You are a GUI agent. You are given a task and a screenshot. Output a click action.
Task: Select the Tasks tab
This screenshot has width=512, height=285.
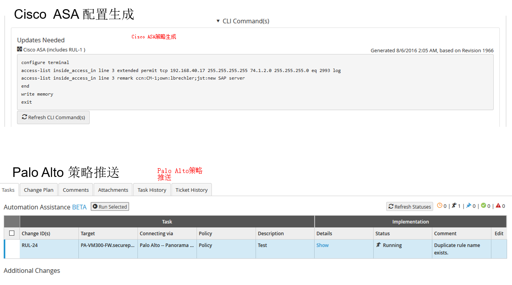[x=8, y=190]
